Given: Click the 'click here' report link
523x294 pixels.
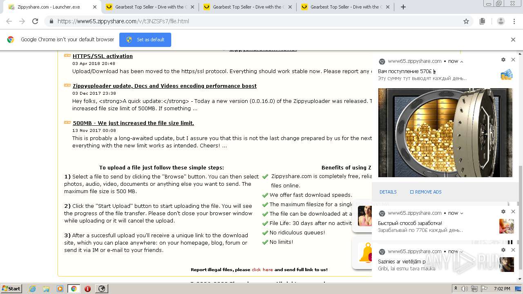Looking at the screenshot, I should click(262, 269).
